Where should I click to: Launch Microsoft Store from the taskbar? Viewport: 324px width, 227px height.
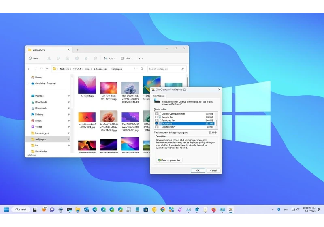[x=146, y=210]
